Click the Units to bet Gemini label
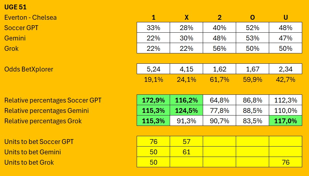Viewport: 309px width, 176px height. click(32, 152)
